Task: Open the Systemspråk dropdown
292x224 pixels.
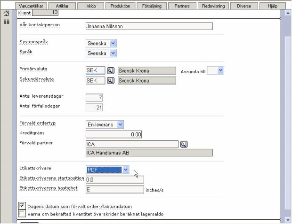Action: (x=101, y=43)
